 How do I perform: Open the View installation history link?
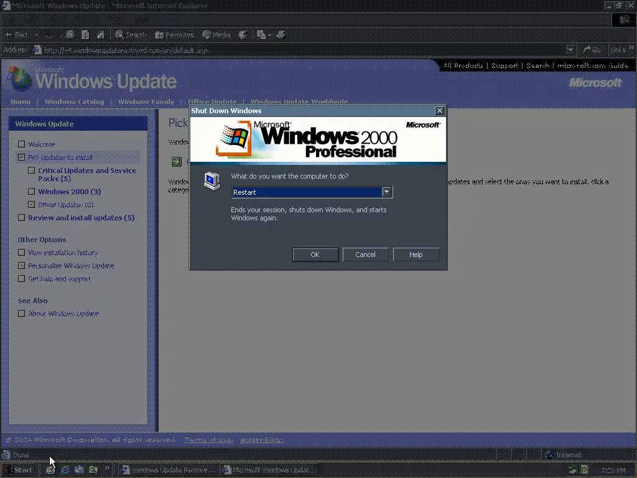click(63, 253)
